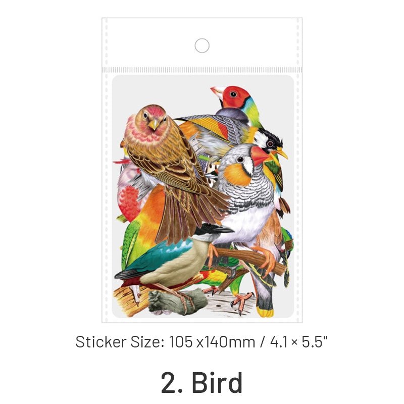This screenshot has height=404, width=404.
Task: Select the orange and green parrot body
Action: [x=144, y=227]
